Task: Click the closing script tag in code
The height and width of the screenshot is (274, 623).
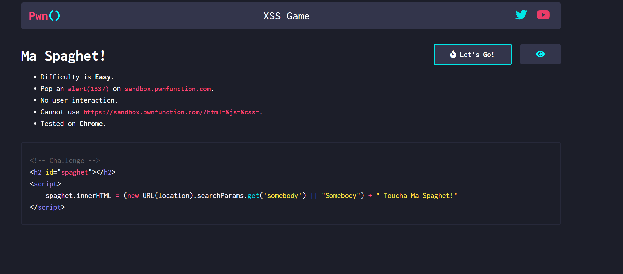Action: click(47, 207)
